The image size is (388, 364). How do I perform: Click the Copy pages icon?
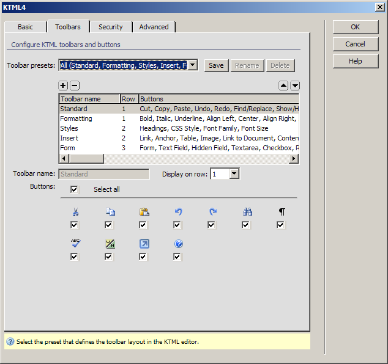tap(110, 212)
